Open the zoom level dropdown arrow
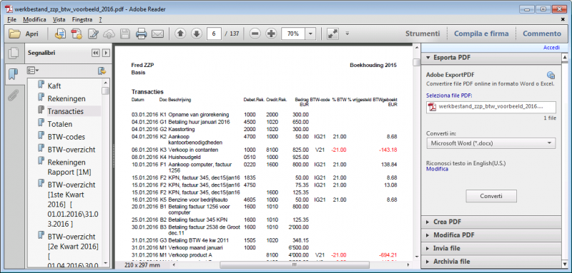 pyautogui.click(x=310, y=34)
